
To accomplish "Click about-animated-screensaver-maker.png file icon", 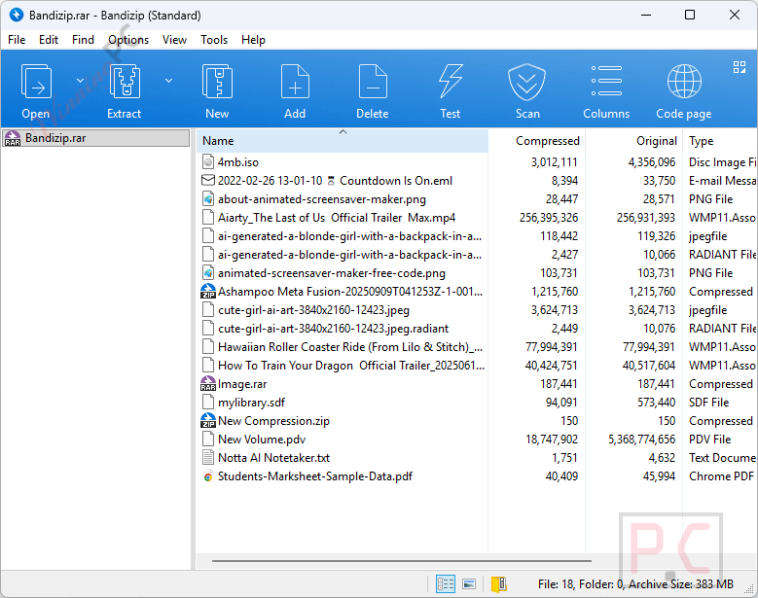I will 208,198.
